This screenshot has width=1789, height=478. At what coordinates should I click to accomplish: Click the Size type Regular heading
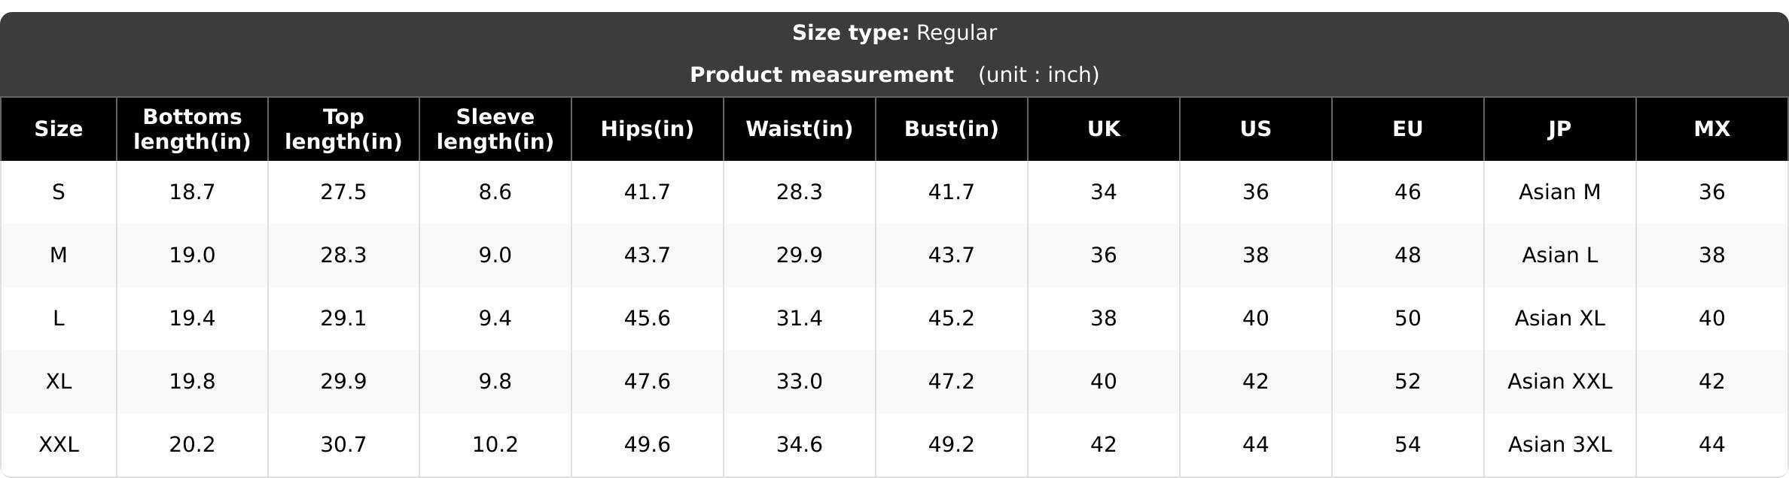(894, 33)
